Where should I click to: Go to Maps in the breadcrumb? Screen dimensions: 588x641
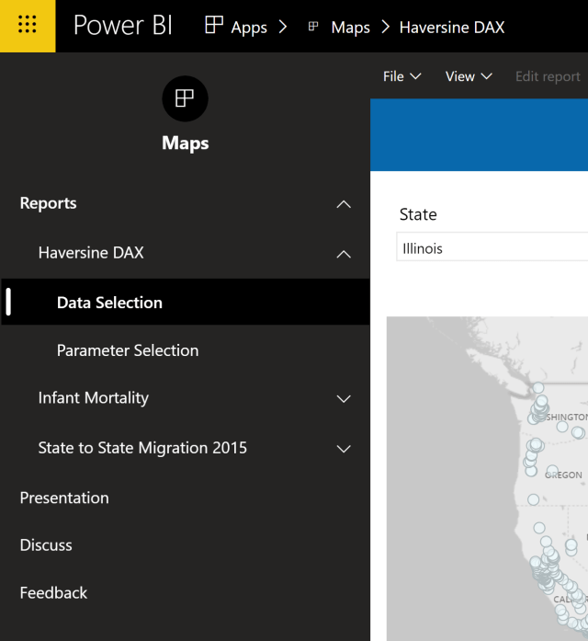[350, 27]
